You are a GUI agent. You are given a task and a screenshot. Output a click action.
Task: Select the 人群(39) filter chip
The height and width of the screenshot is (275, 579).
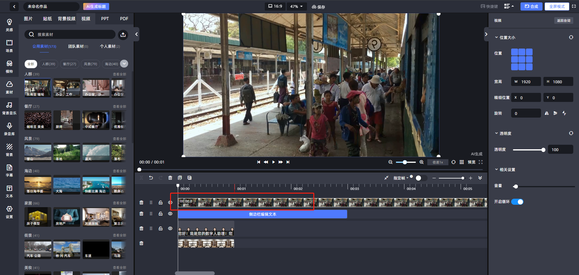point(49,64)
